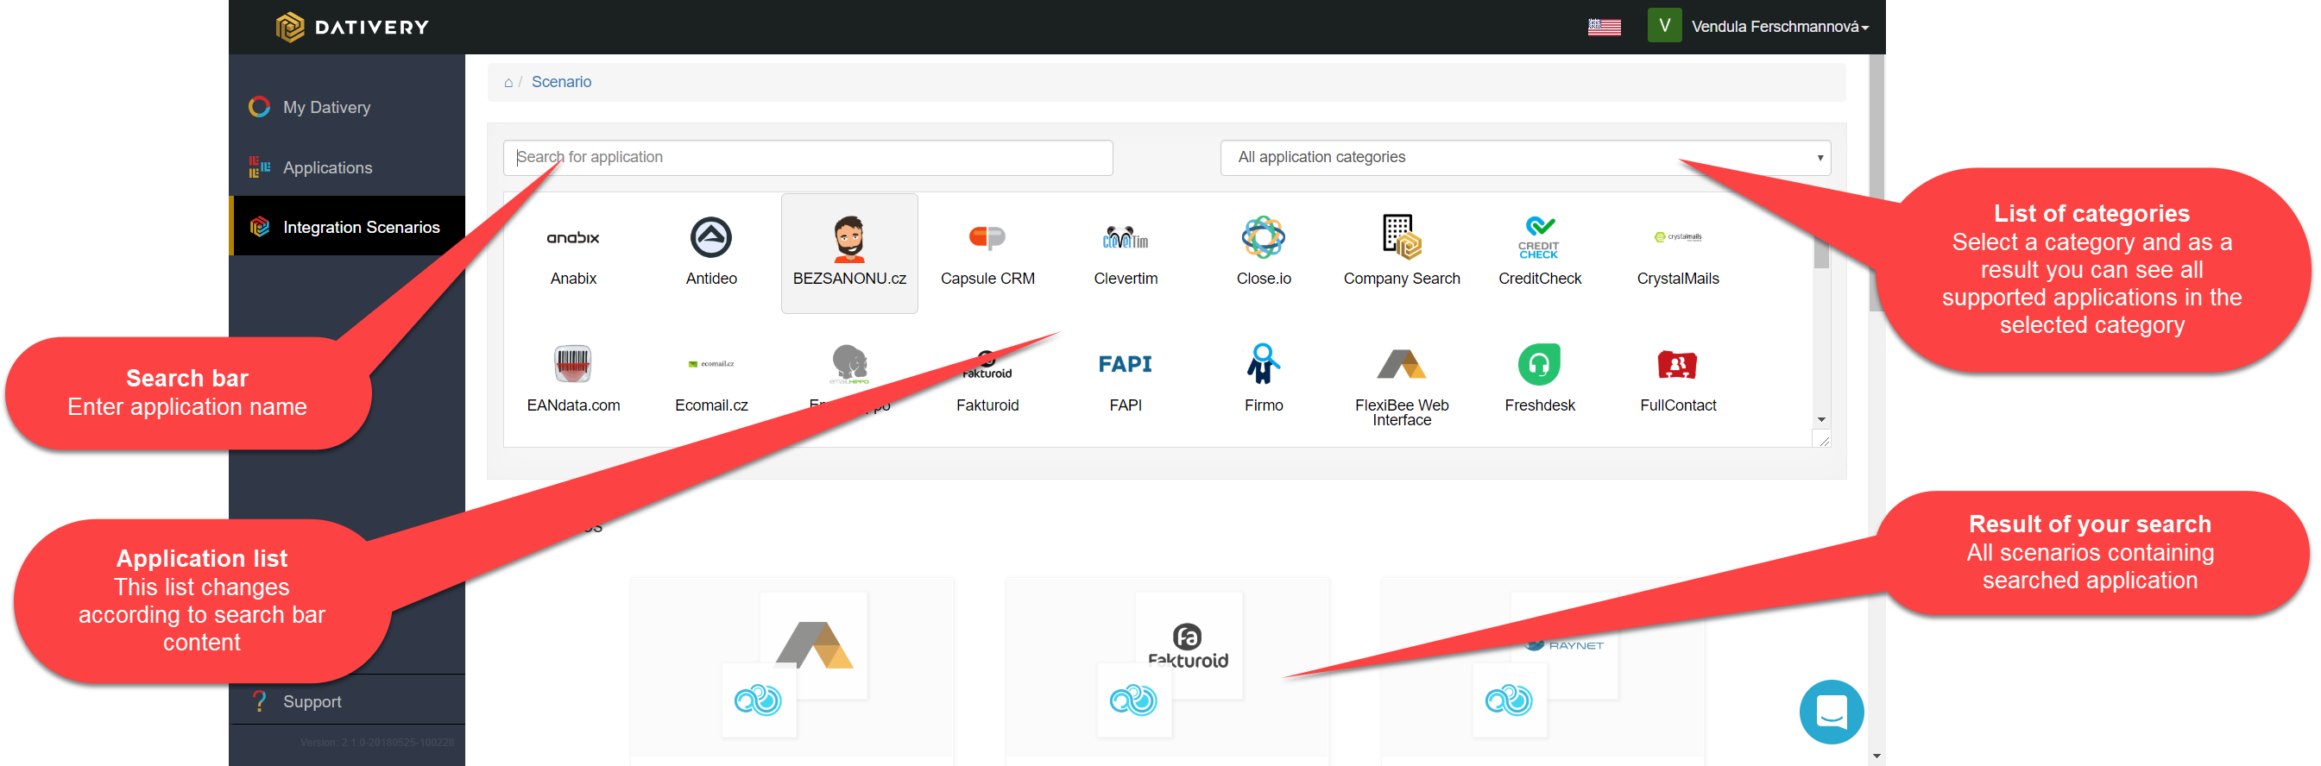The width and height of the screenshot is (2321, 766).
Task: Expand the All application categories dropdown
Action: pos(1525,158)
